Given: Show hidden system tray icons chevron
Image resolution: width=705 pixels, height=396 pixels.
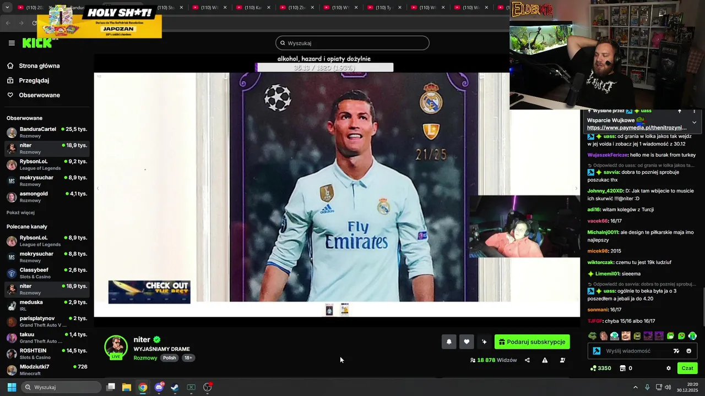Looking at the screenshot, I should pyautogui.click(x=635, y=387).
